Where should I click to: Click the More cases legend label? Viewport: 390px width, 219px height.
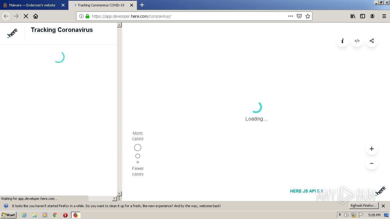(x=138, y=136)
